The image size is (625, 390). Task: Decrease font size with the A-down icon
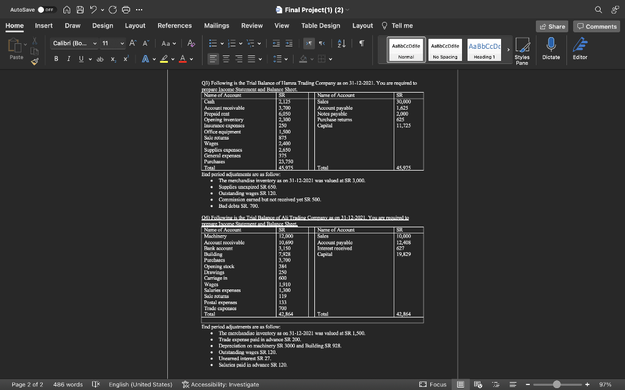(x=146, y=43)
